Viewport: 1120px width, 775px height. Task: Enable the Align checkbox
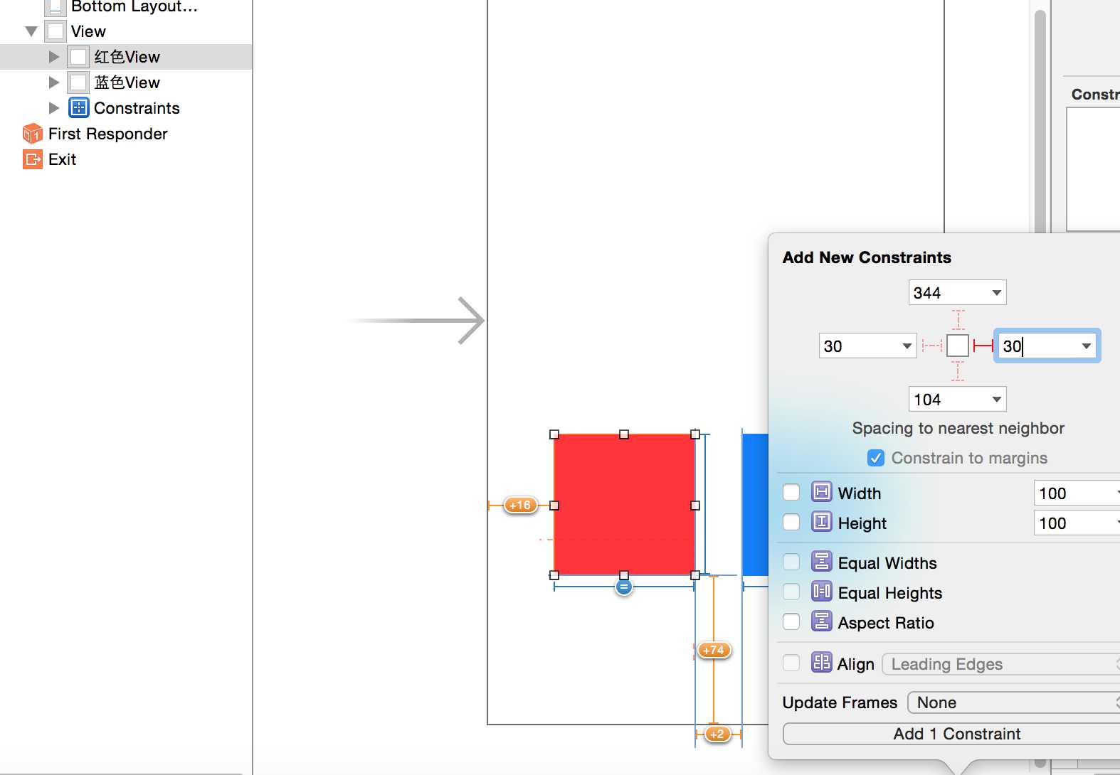click(x=791, y=663)
